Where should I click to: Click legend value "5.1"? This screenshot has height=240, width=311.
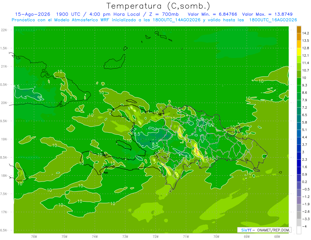(305, 130)
